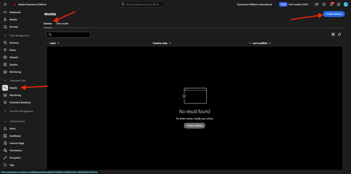Open the Label column sort dropdown
This screenshot has width=351, height=174.
[x=54, y=43]
